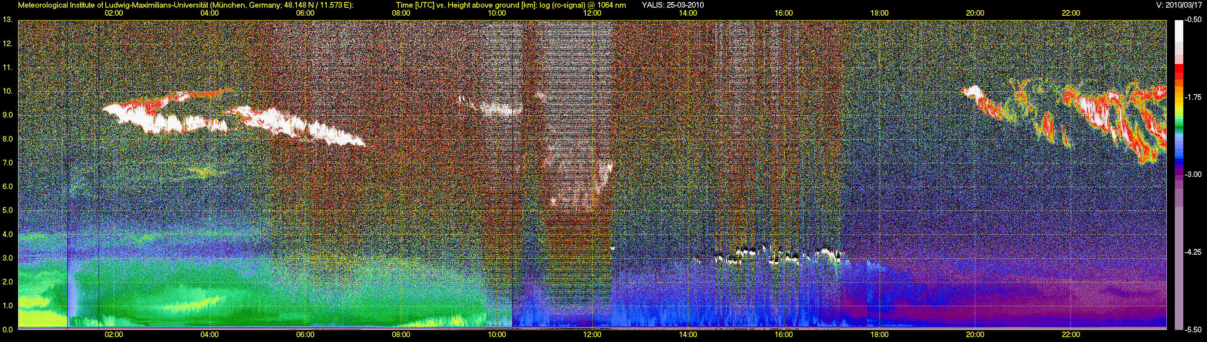Click the 04:00 tick on the bottom time axis

click(210, 335)
